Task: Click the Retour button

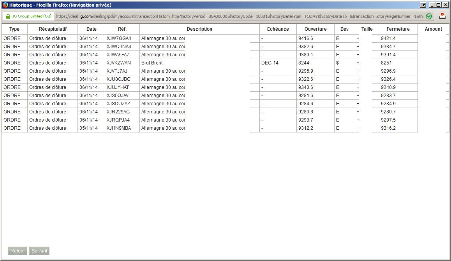Action: tap(18, 251)
